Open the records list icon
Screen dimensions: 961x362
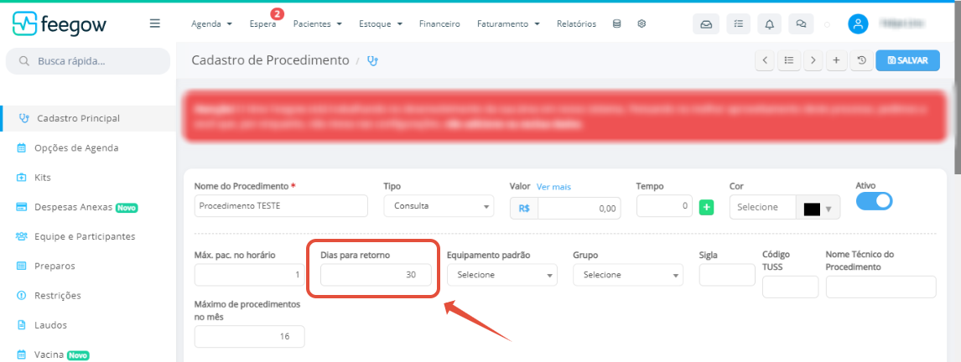[x=789, y=60]
